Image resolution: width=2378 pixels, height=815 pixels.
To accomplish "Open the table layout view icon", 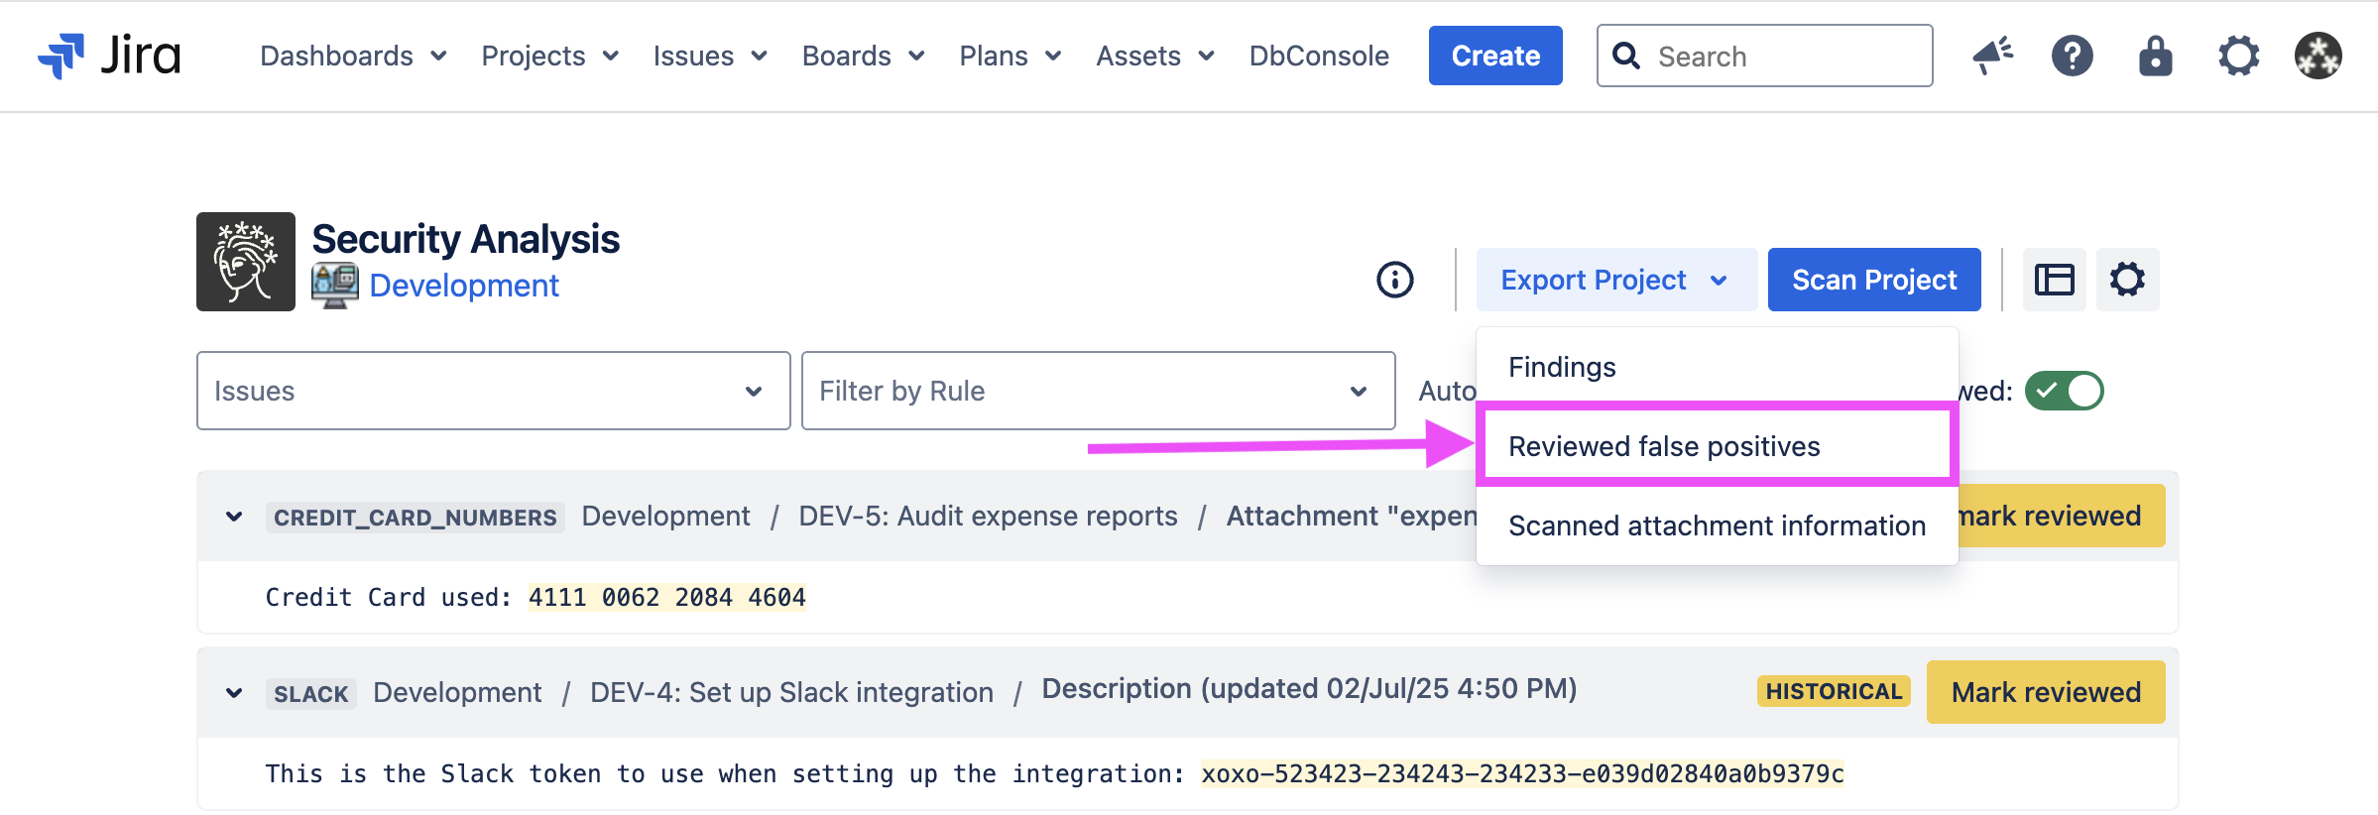I will 2054,280.
